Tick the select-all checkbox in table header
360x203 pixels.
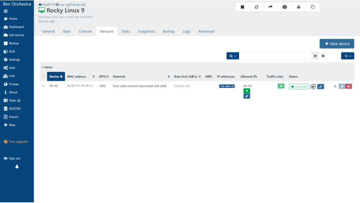(x=43, y=76)
